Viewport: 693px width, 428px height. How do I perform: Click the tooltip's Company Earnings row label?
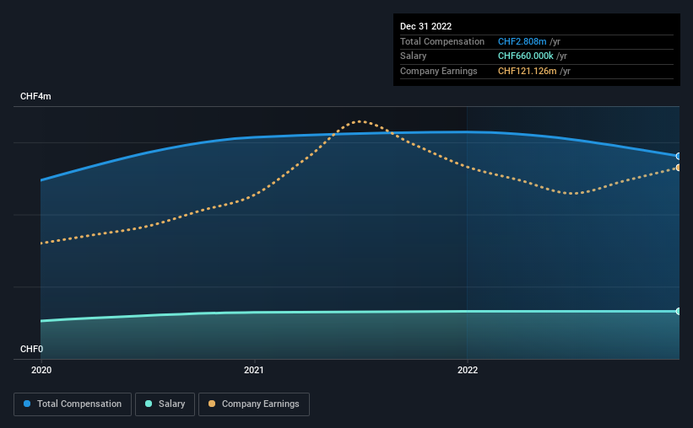[438, 71]
